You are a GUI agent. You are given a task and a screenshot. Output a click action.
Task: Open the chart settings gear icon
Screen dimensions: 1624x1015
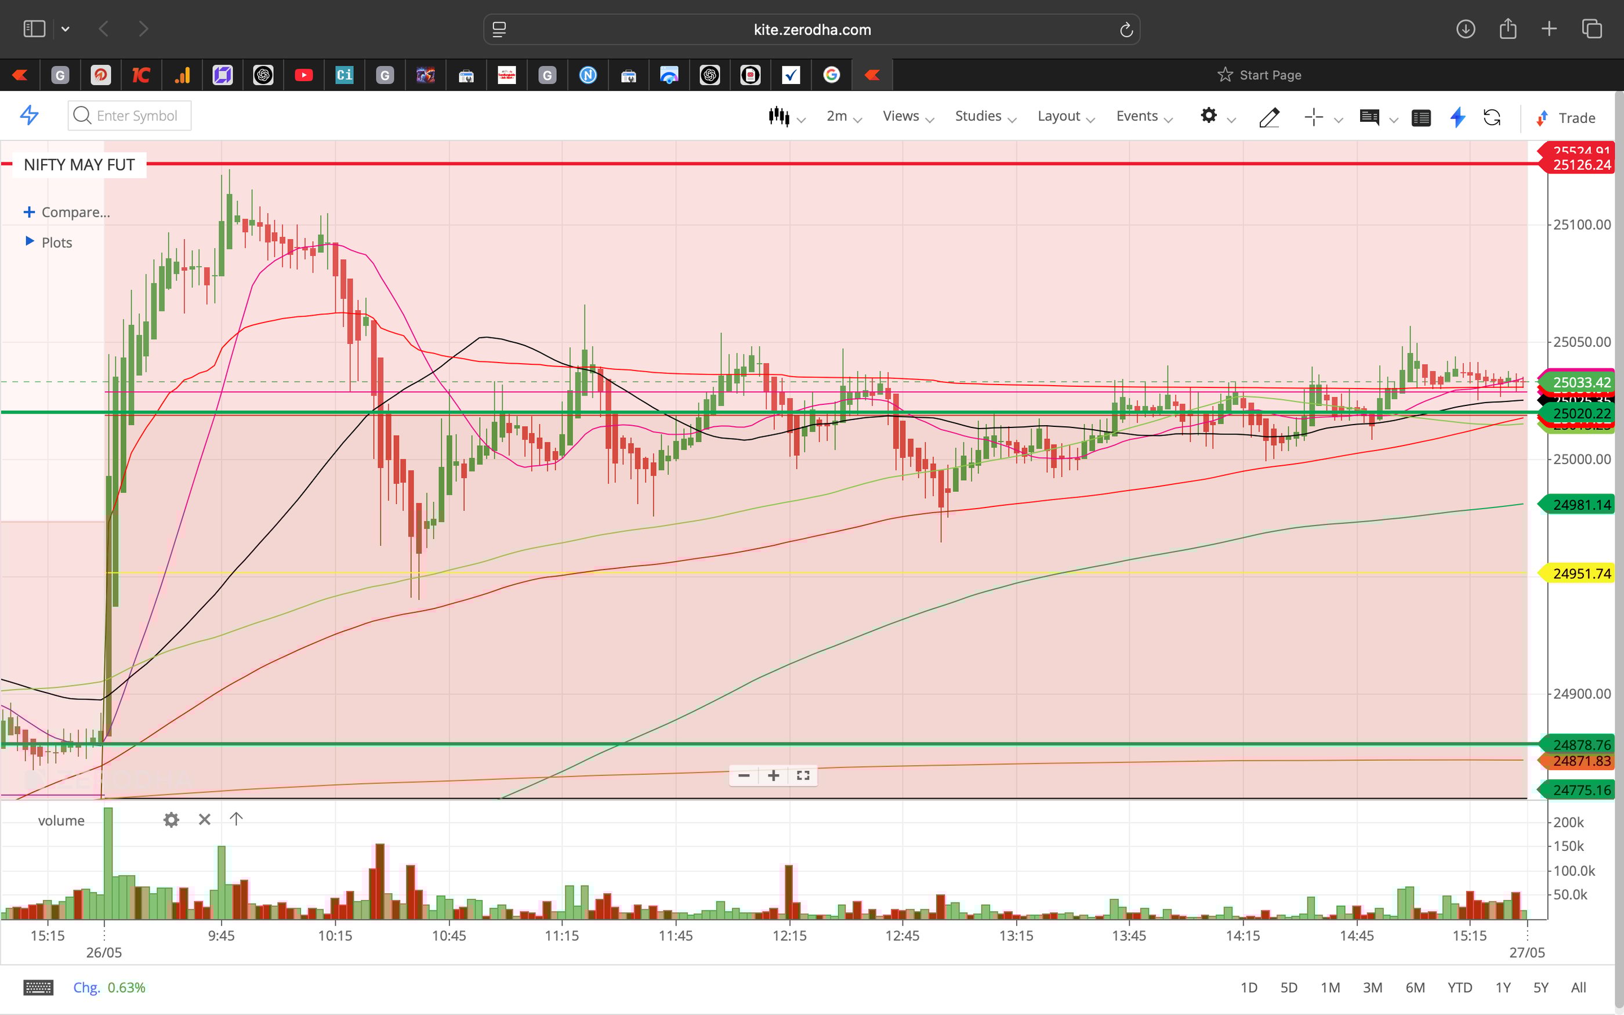1209,116
